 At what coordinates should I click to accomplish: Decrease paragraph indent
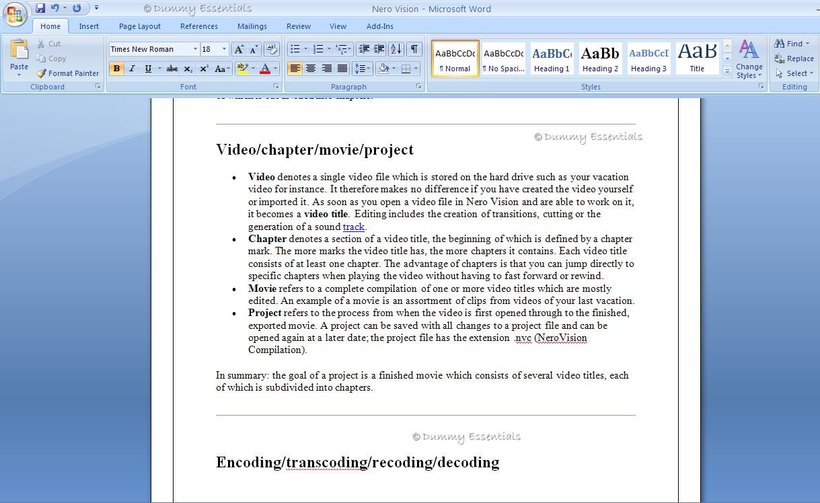(364, 49)
